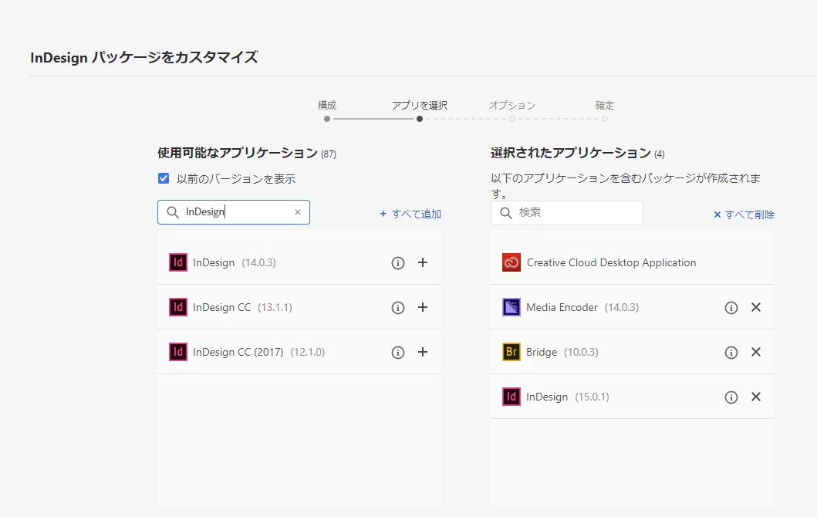The image size is (817, 517).
Task: Select InDesign (15.0.1) row text
Action: (x=568, y=397)
